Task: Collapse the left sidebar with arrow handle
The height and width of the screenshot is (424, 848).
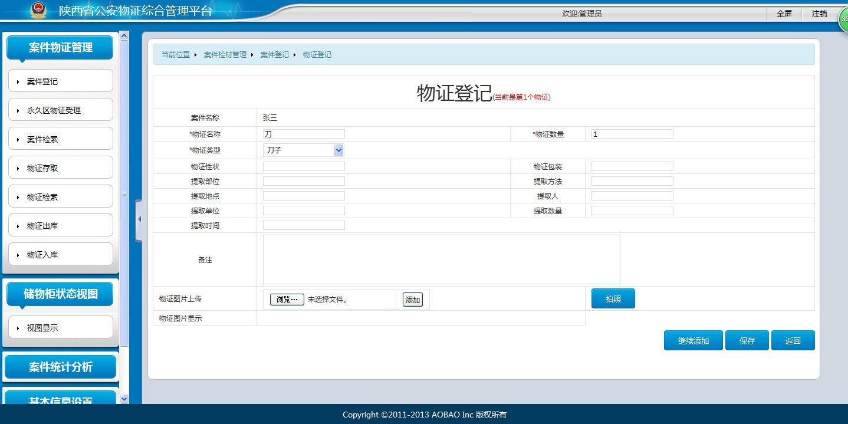Action: [139, 219]
